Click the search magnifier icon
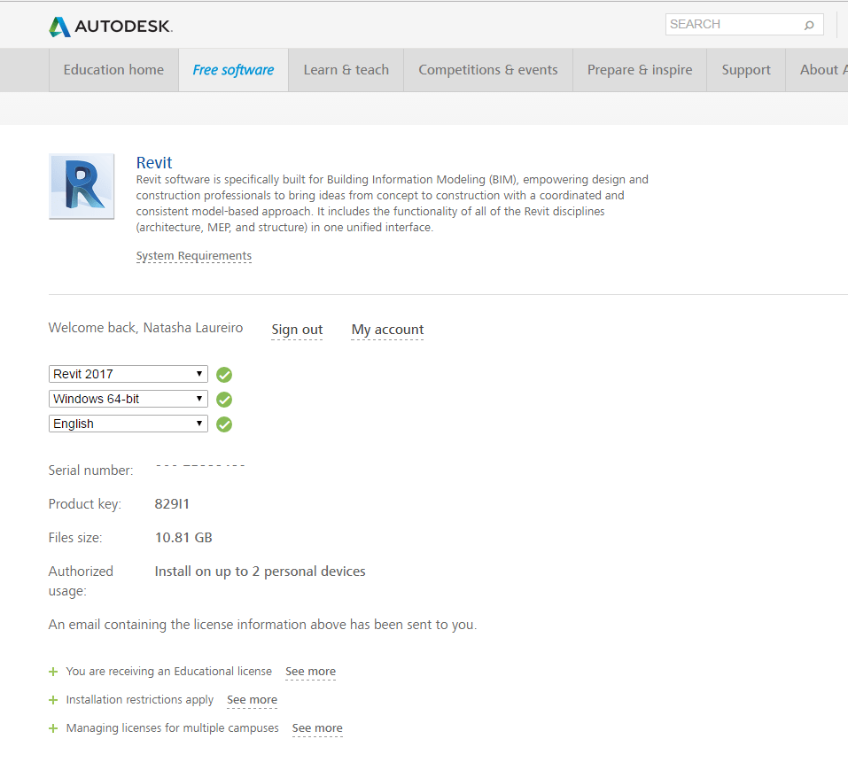The width and height of the screenshot is (848, 770). click(x=809, y=25)
